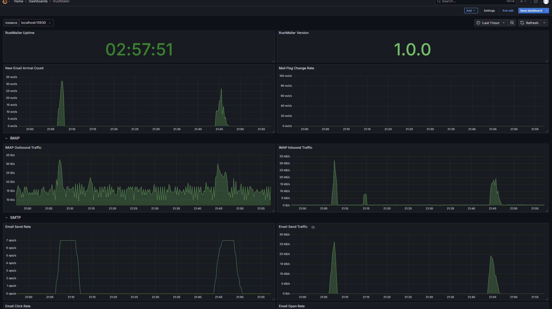
Task: Open the Add dropdown button
Action: pos(471,11)
